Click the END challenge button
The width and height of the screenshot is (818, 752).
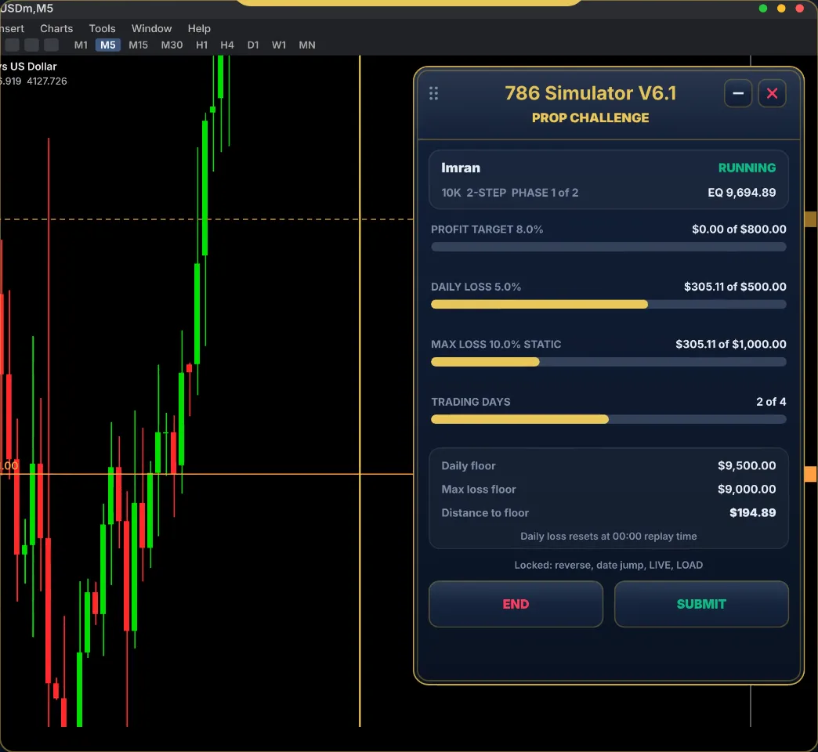[x=516, y=604]
